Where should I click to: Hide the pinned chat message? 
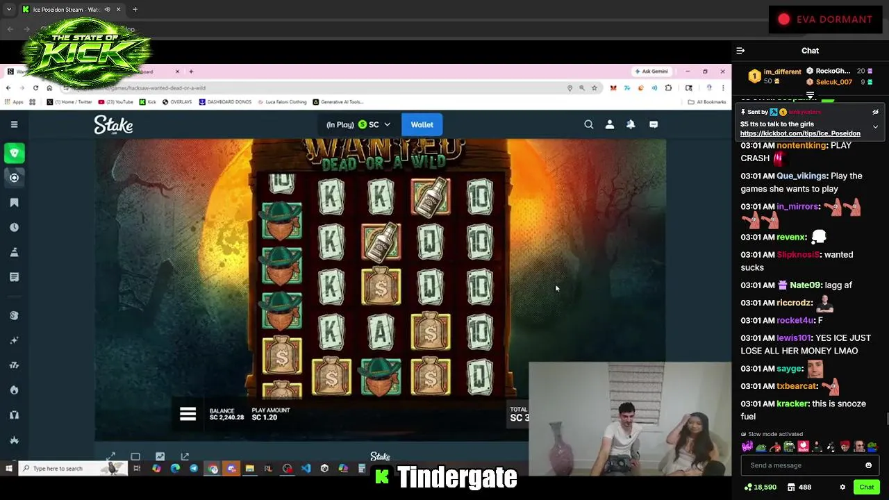[x=875, y=112]
